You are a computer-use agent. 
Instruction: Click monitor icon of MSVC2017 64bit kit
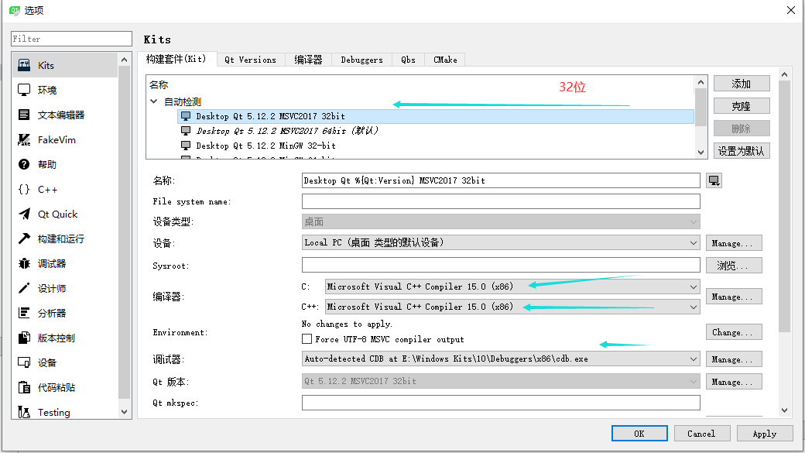click(186, 130)
